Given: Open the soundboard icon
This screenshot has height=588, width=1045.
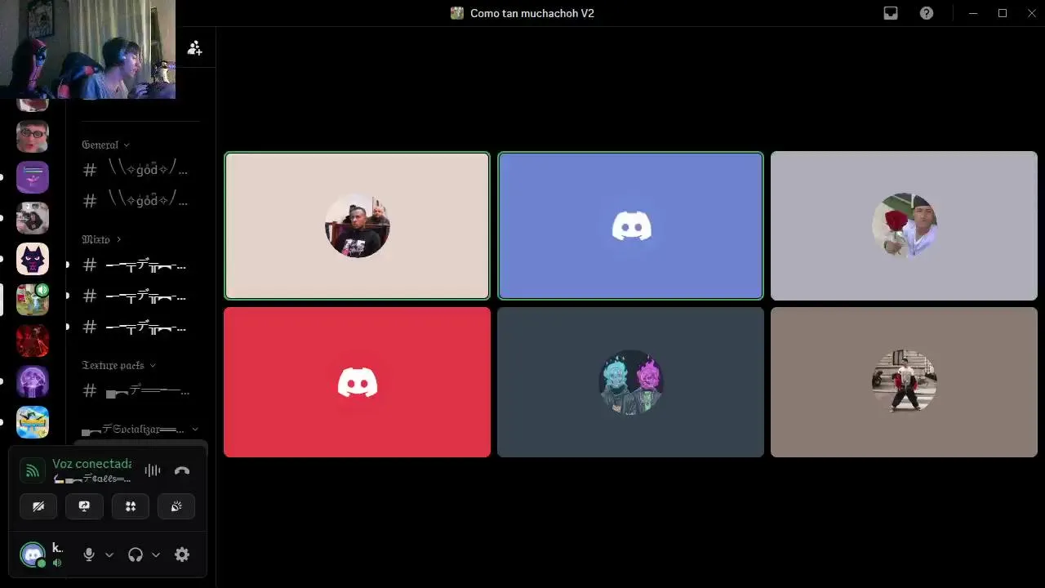Looking at the screenshot, I should pos(176,506).
